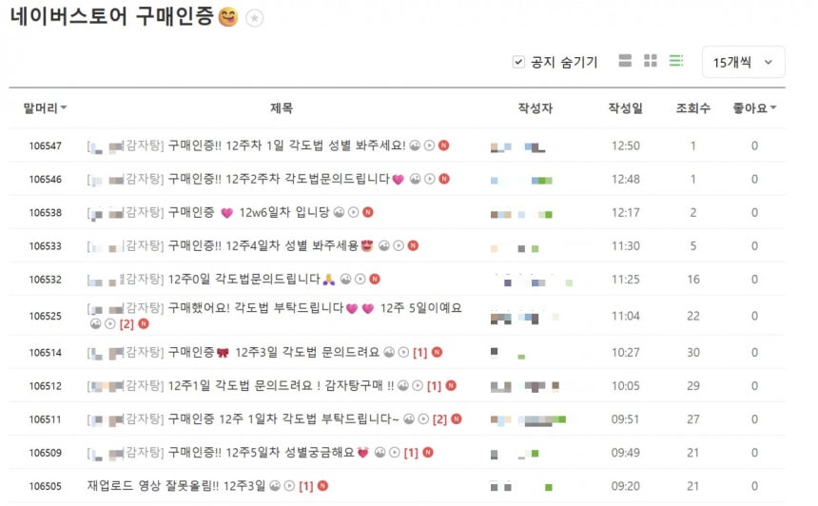Switch to album grid view icon
This screenshot has width=818, height=506.
pyautogui.click(x=651, y=61)
